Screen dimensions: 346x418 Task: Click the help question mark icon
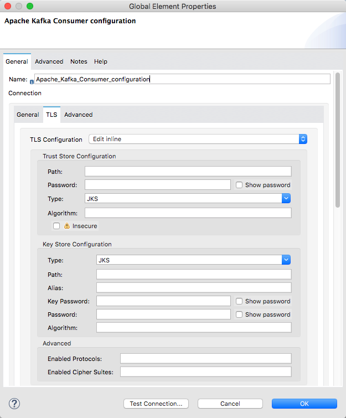click(14, 404)
